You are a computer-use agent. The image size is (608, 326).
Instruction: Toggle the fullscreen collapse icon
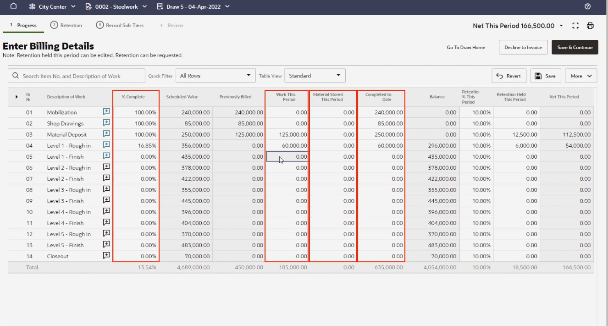pos(575,26)
